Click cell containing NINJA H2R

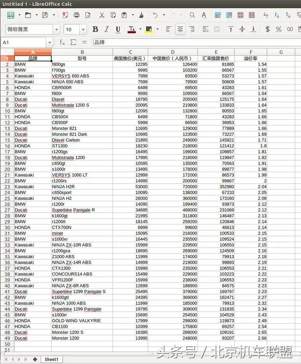82,187
